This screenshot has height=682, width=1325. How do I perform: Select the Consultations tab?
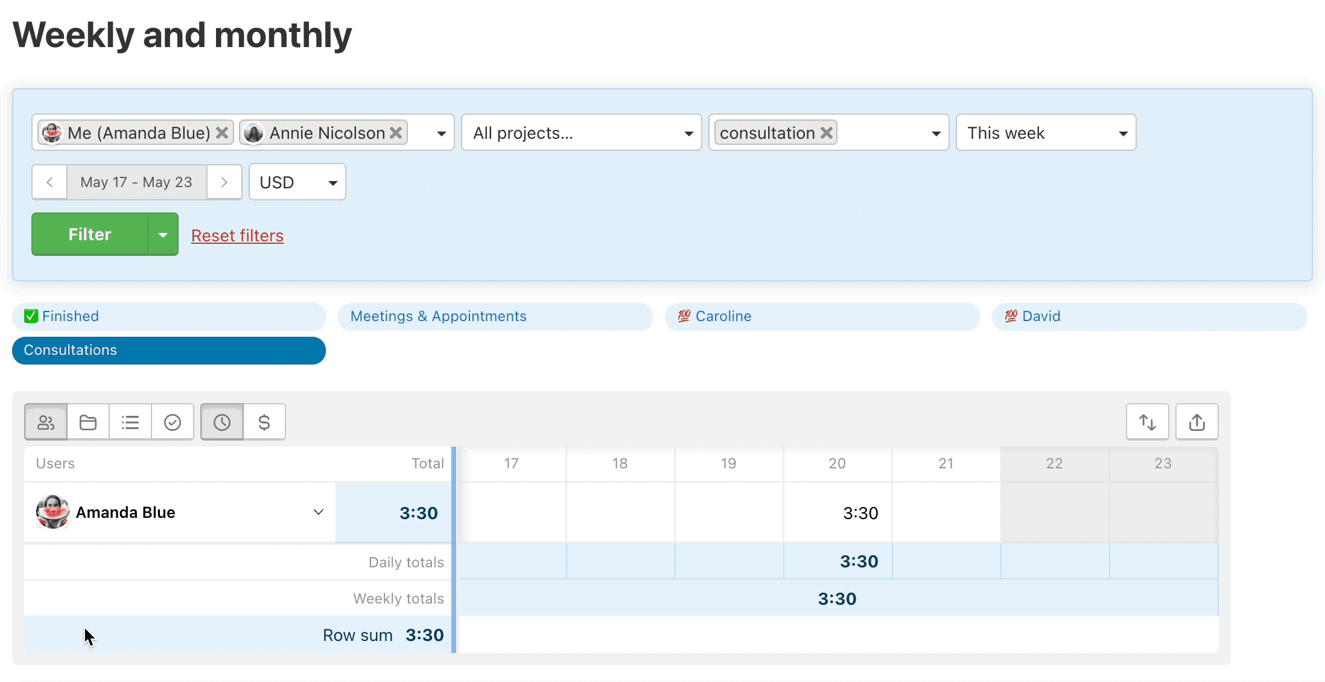pyautogui.click(x=170, y=349)
